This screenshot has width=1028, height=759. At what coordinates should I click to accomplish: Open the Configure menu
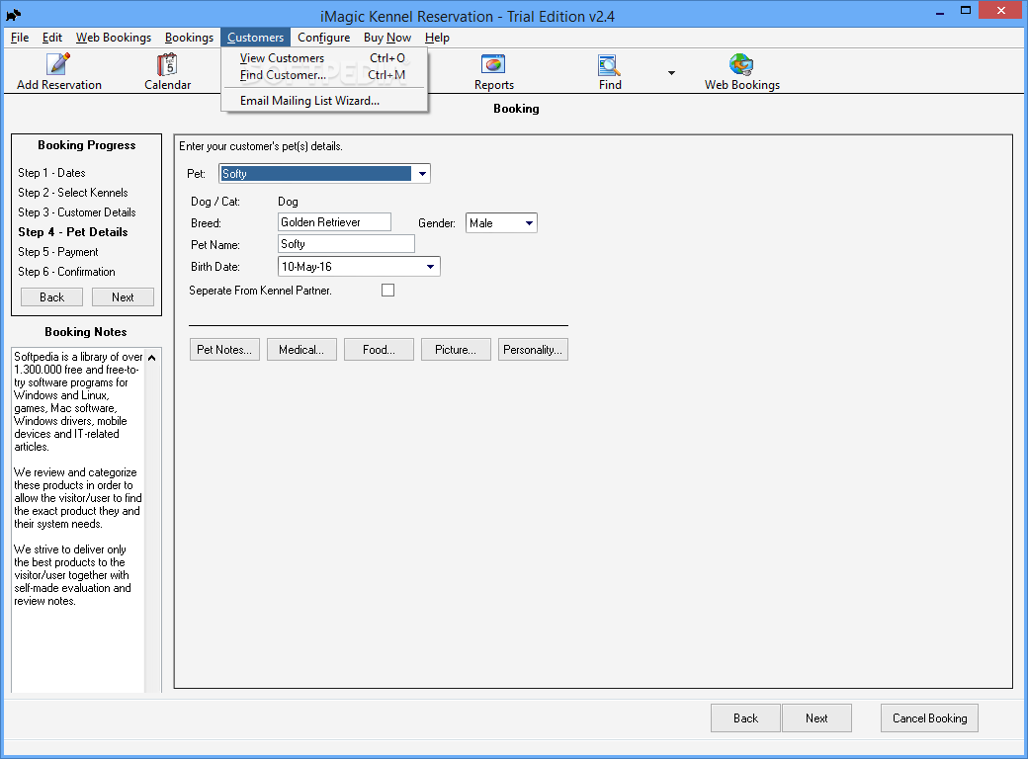tap(323, 38)
